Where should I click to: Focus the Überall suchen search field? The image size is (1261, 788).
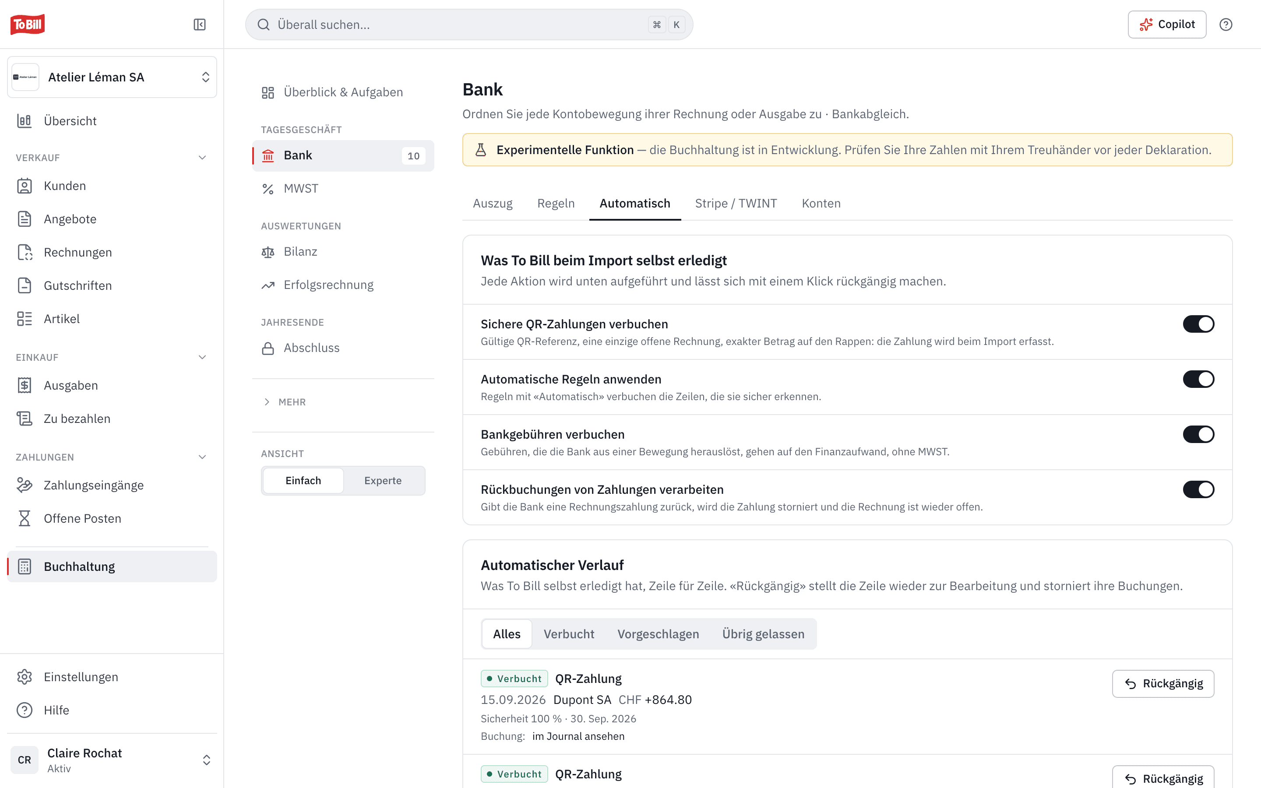(469, 25)
